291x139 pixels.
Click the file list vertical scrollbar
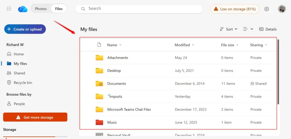click(x=278, y=72)
